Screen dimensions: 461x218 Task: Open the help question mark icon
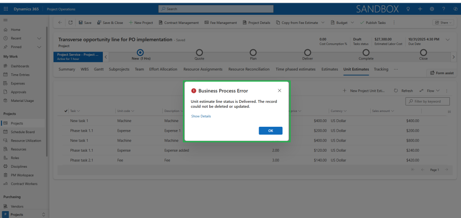(443, 9)
